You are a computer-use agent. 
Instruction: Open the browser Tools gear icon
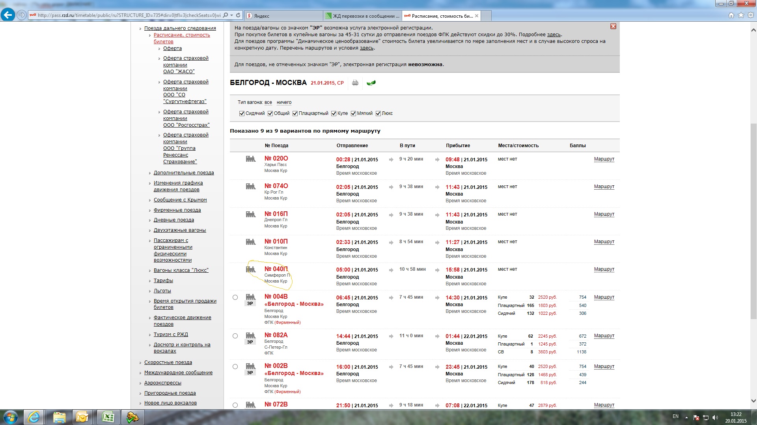click(751, 15)
